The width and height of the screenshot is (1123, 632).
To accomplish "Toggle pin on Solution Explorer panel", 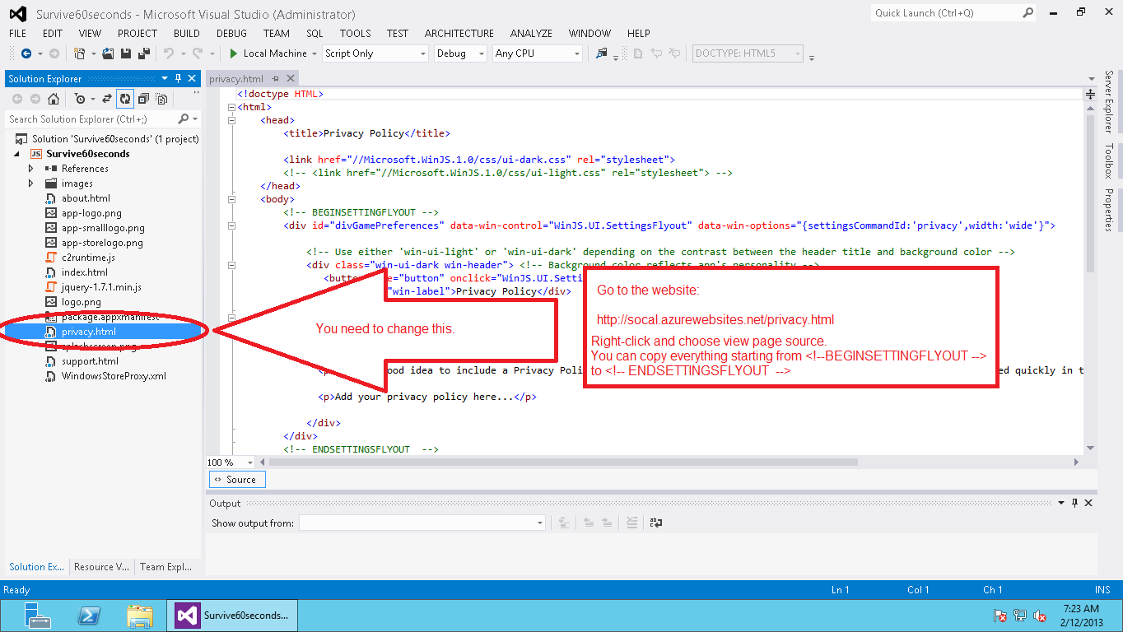I will pos(178,78).
